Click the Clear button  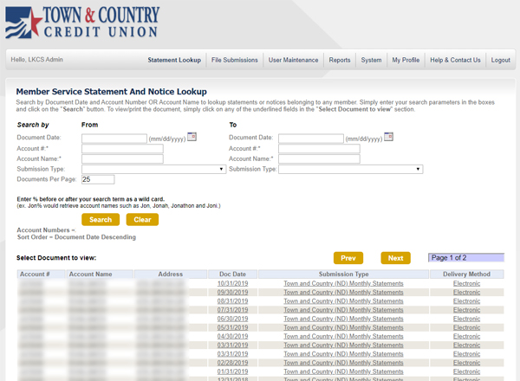point(142,220)
